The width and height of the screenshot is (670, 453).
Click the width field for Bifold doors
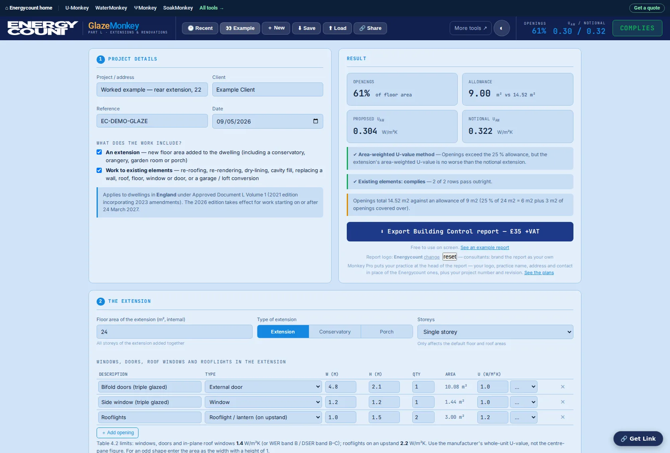coord(341,387)
